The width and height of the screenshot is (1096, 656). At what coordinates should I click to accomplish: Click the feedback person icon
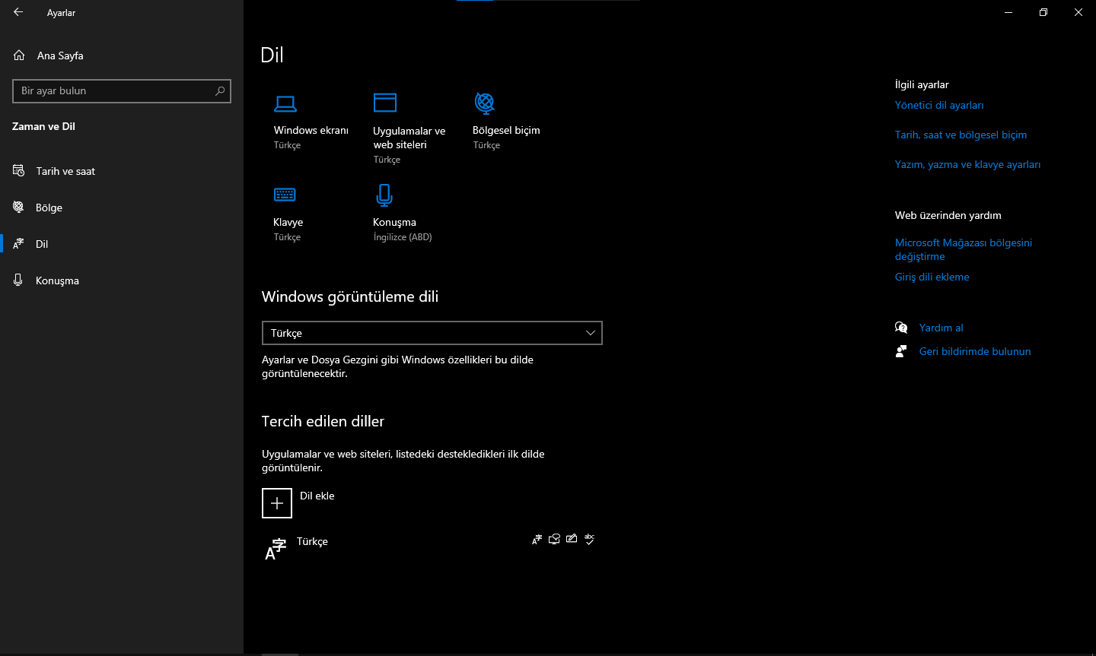click(901, 351)
